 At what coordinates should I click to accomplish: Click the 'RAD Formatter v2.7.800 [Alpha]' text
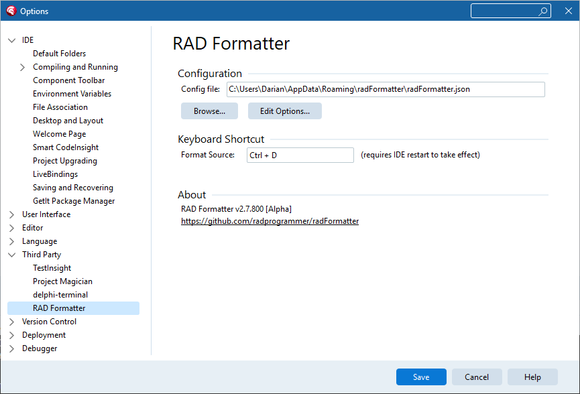(236, 209)
